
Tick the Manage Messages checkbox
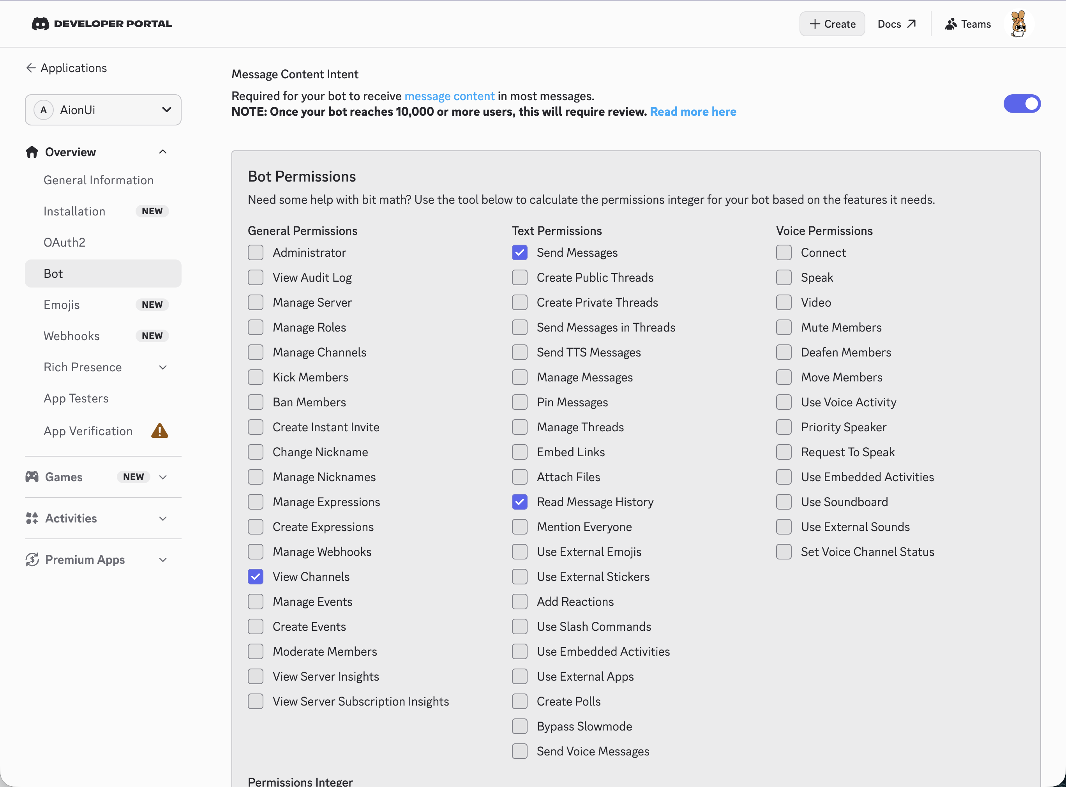point(520,377)
